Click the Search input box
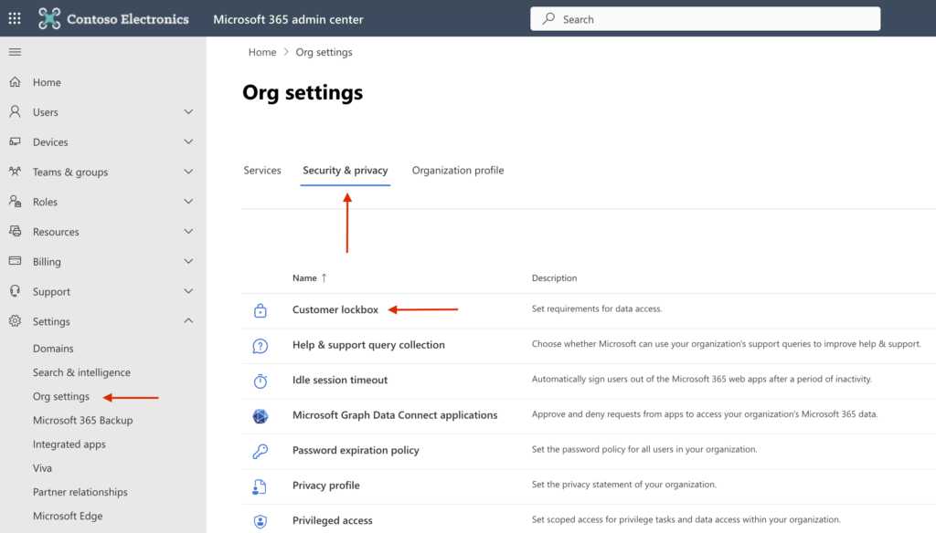 (x=704, y=19)
